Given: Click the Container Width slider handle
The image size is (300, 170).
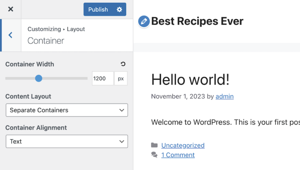Looking at the screenshot, I should pos(39,78).
